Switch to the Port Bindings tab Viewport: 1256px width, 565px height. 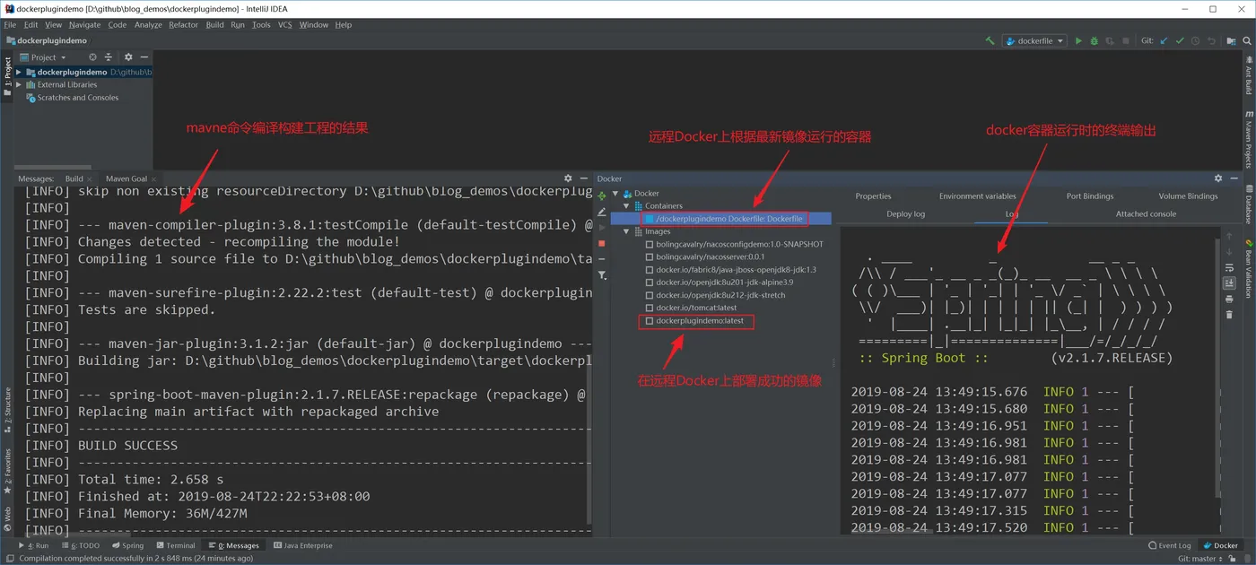pyautogui.click(x=1091, y=196)
